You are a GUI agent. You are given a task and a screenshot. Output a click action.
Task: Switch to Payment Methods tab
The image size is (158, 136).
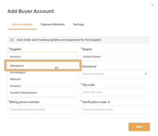tap(53, 24)
